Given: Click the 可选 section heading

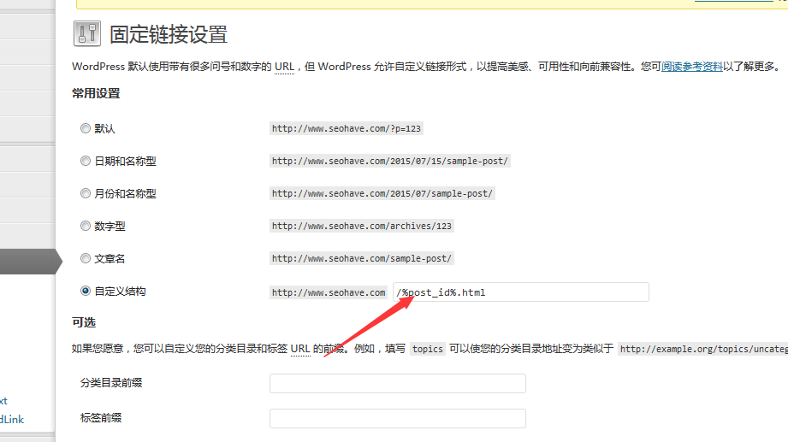Looking at the screenshot, I should coord(84,322).
